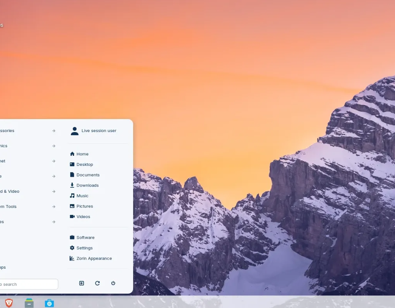Launch Software from the menu list
The height and width of the screenshot is (308, 395).
tap(85, 238)
